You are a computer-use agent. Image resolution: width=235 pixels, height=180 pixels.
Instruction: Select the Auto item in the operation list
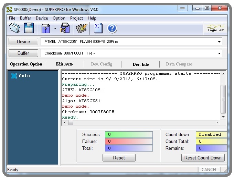point(24,76)
